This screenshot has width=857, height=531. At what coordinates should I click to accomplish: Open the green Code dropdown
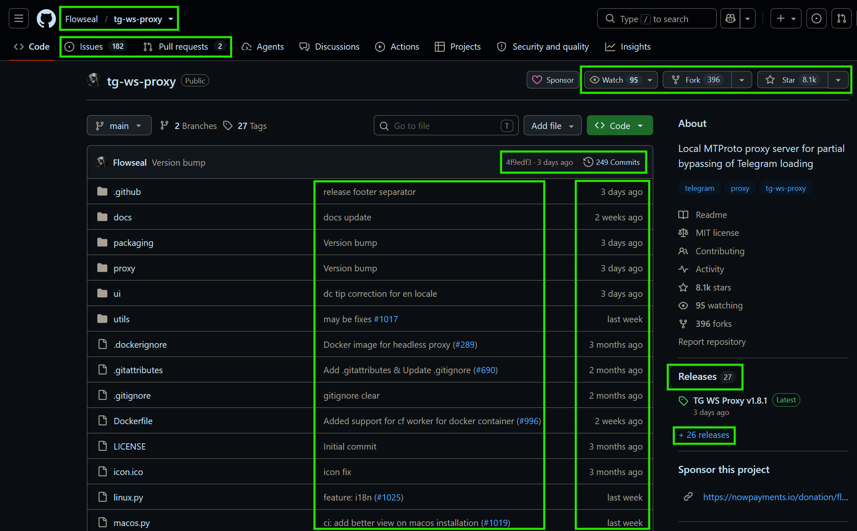(x=619, y=126)
